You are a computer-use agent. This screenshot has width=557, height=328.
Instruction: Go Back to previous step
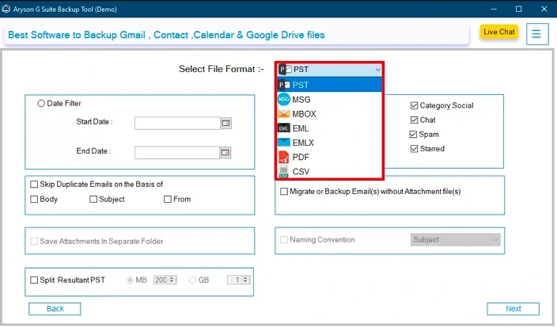pyautogui.click(x=55, y=309)
